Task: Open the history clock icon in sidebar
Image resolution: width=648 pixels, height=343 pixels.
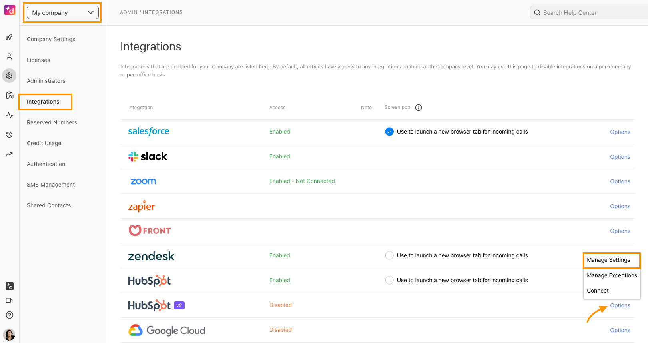Action: [x=9, y=135]
